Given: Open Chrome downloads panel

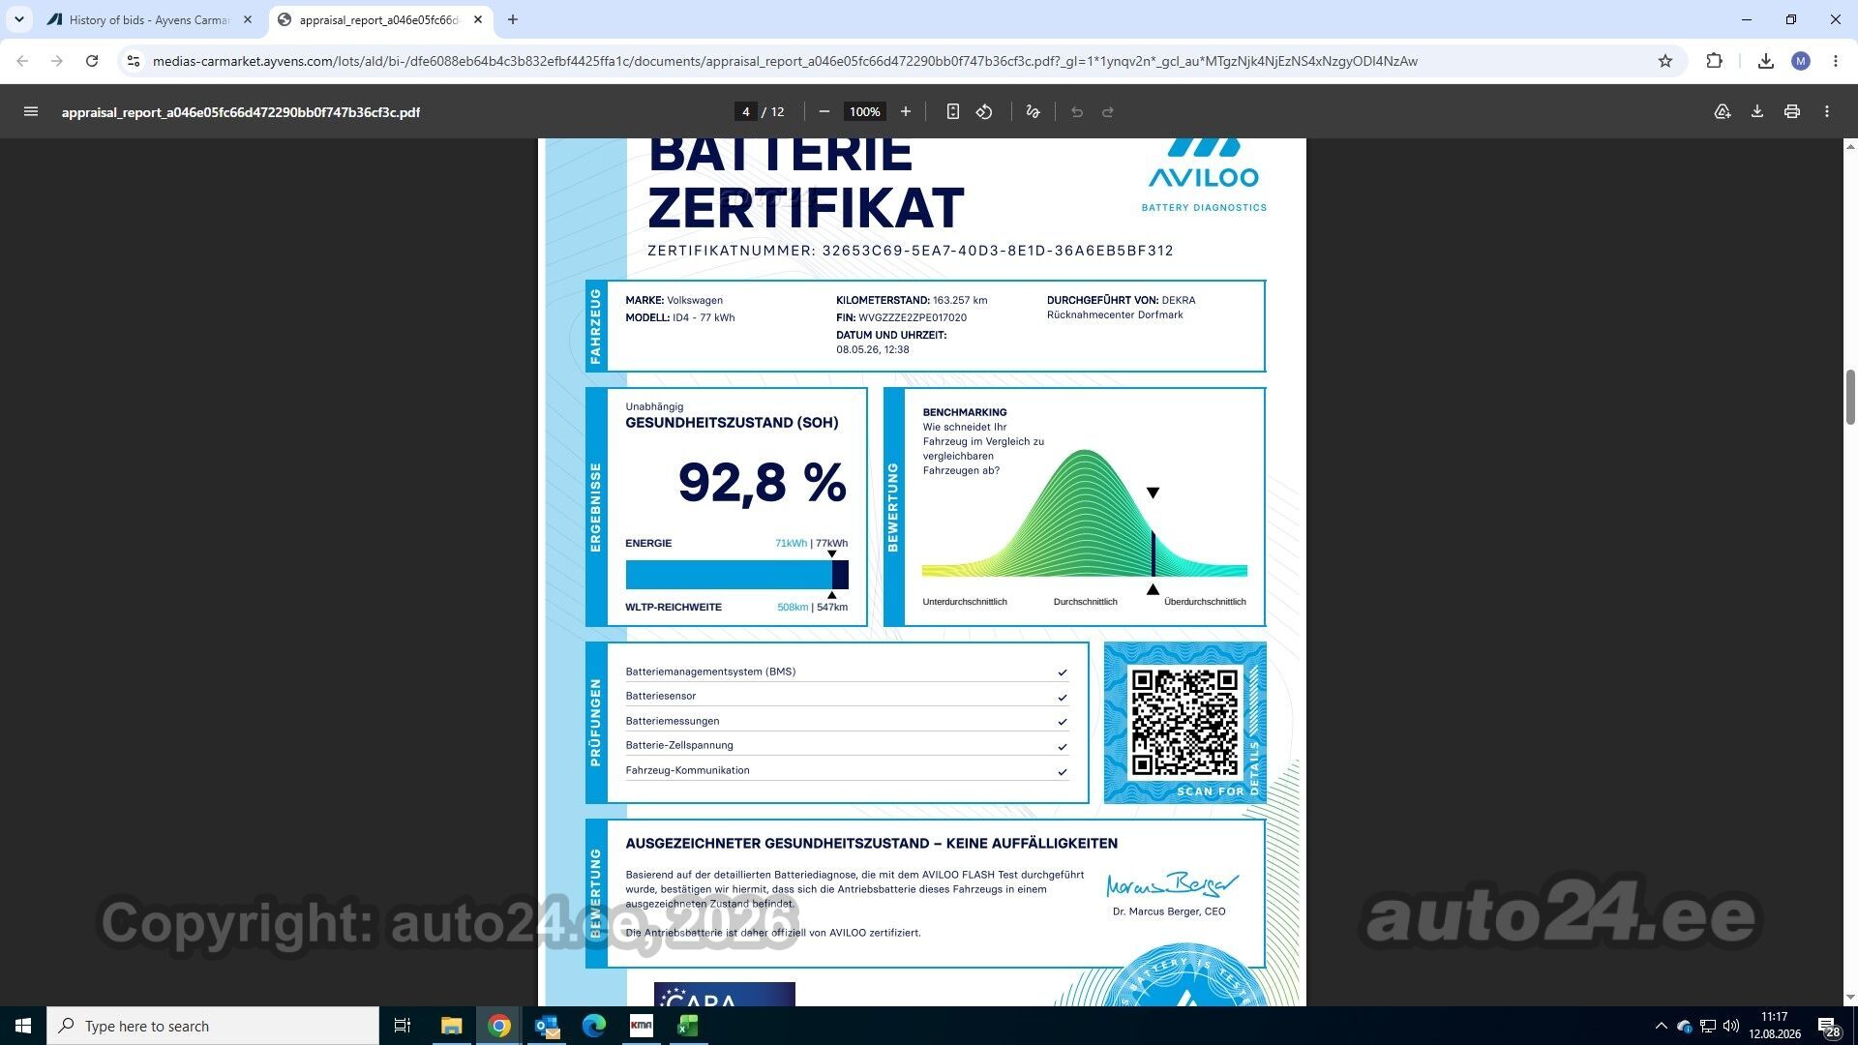Looking at the screenshot, I should click(1766, 61).
